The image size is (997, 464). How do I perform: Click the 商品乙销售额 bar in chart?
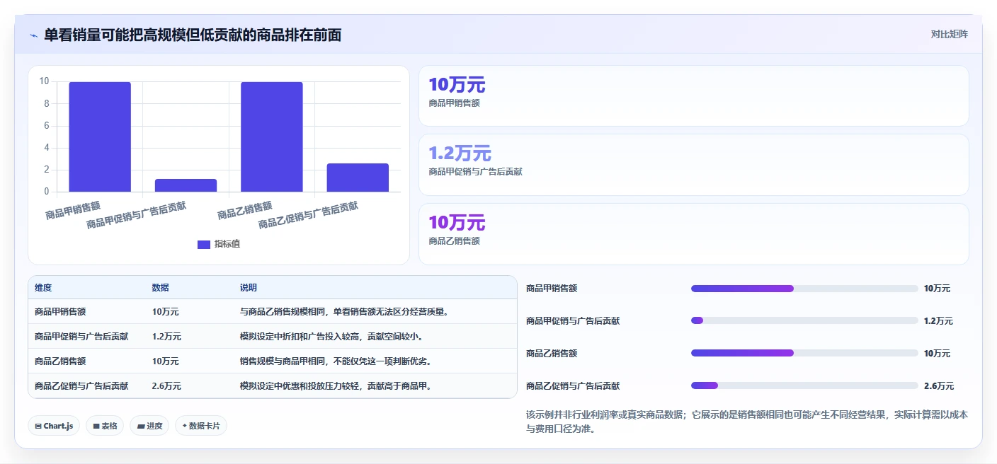point(272,137)
